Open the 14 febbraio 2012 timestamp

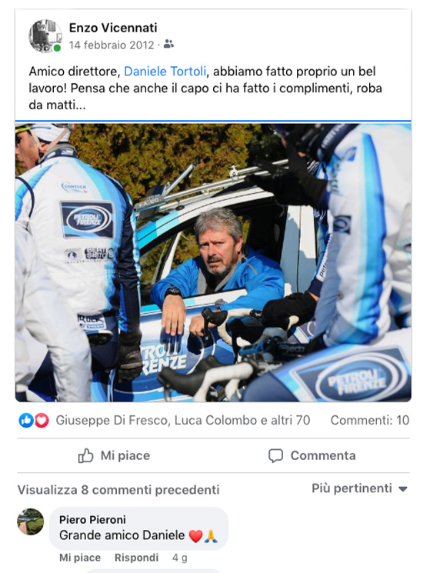[x=112, y=45]
